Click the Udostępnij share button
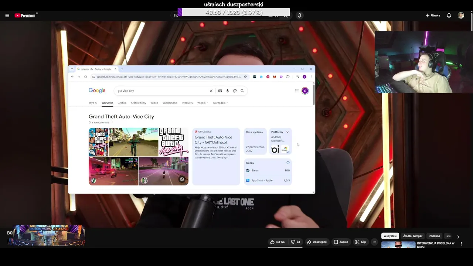The image size is (473, 266). point(317,242)
